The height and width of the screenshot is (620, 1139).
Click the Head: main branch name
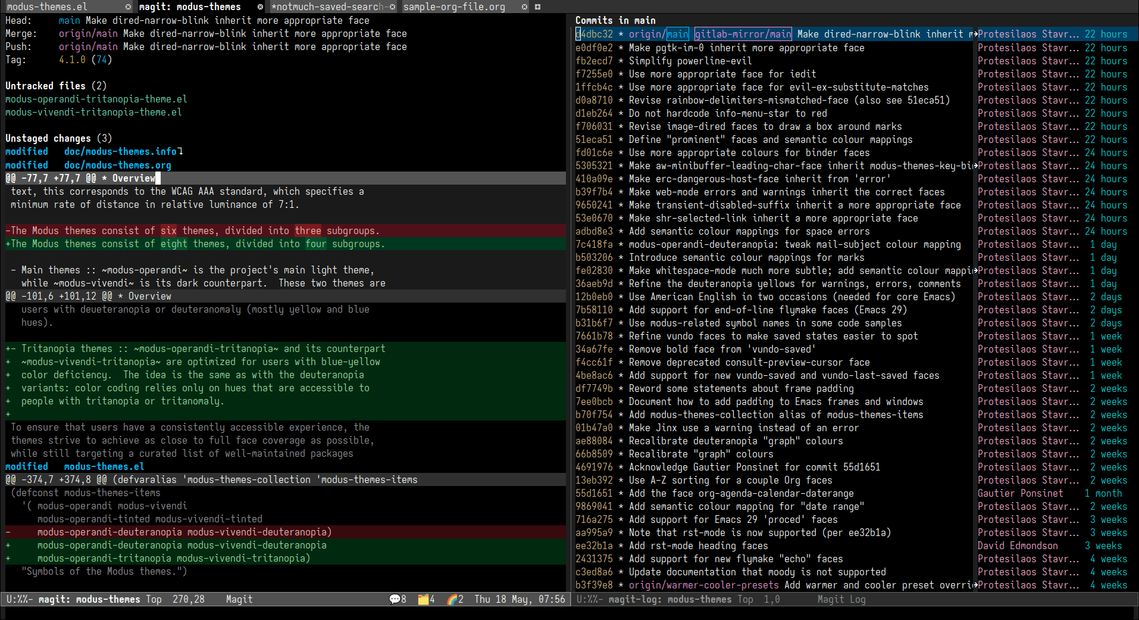tap(69, 20)
